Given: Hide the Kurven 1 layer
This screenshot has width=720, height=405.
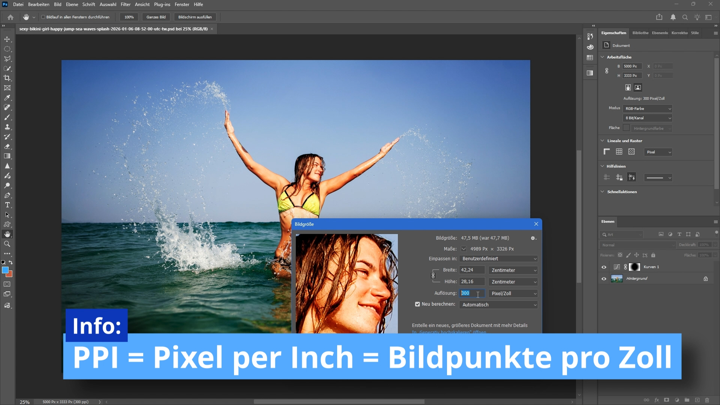Looking at the screenshot, I should (604, 267).
